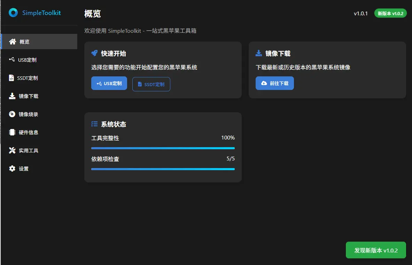Click the outlined SSDT定制 quick start button
This screenshot has height=265, width=412.
tap(151, 84)
